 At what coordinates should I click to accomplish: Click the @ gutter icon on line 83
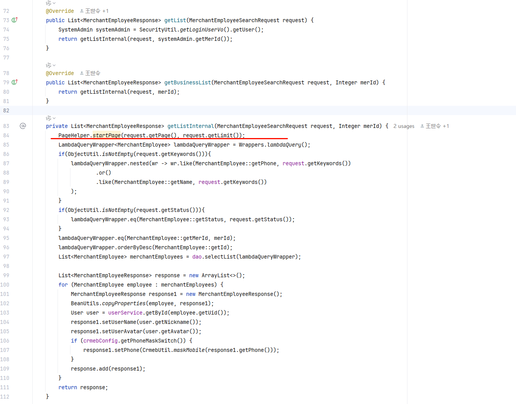[23, 126]
